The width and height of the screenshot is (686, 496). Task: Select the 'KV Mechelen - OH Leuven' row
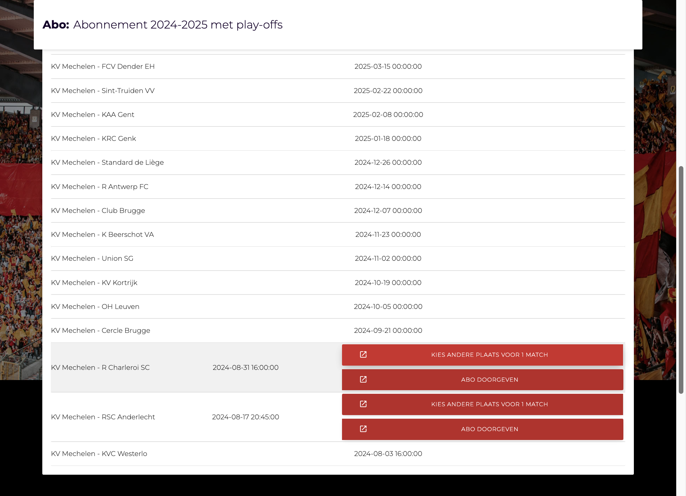point(338,307)
